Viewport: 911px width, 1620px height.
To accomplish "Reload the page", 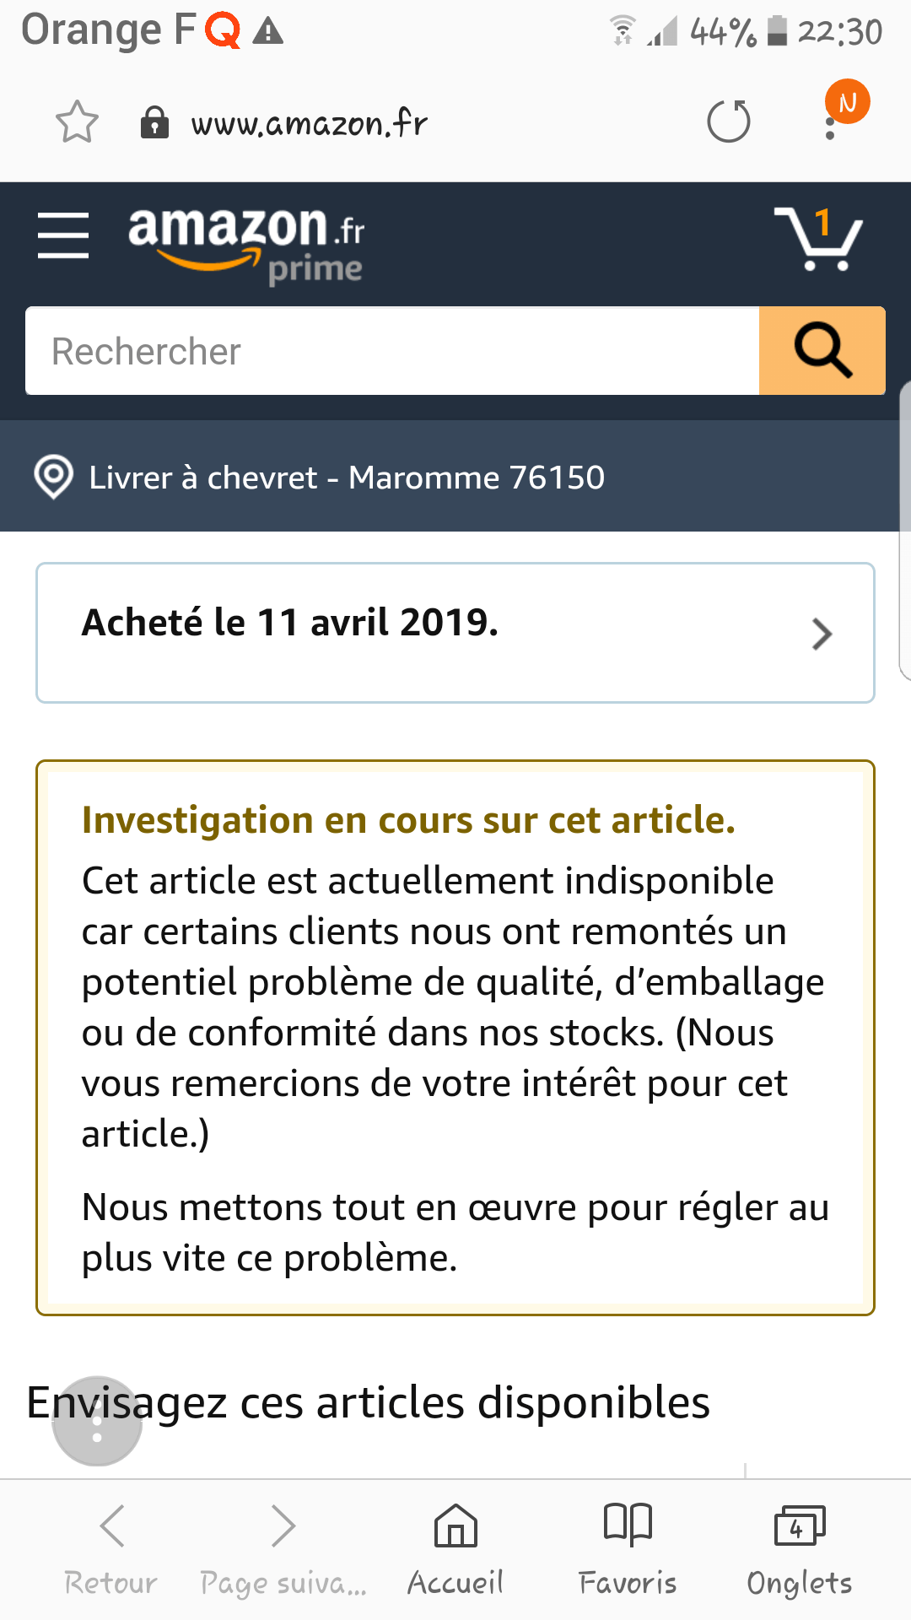I will coord(729,122).
